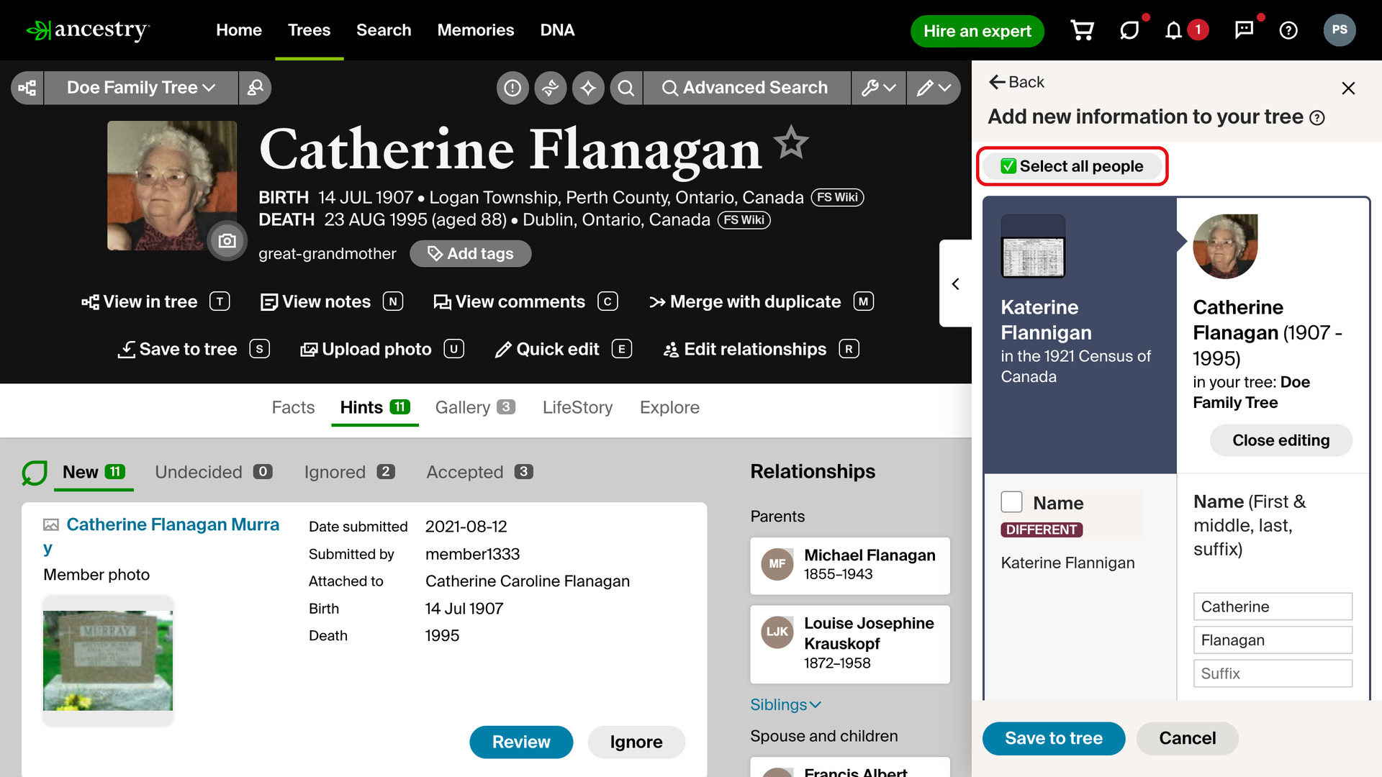Click the first name field containing Catherine
1382x777 pixels.
(x=1273, y=606)
